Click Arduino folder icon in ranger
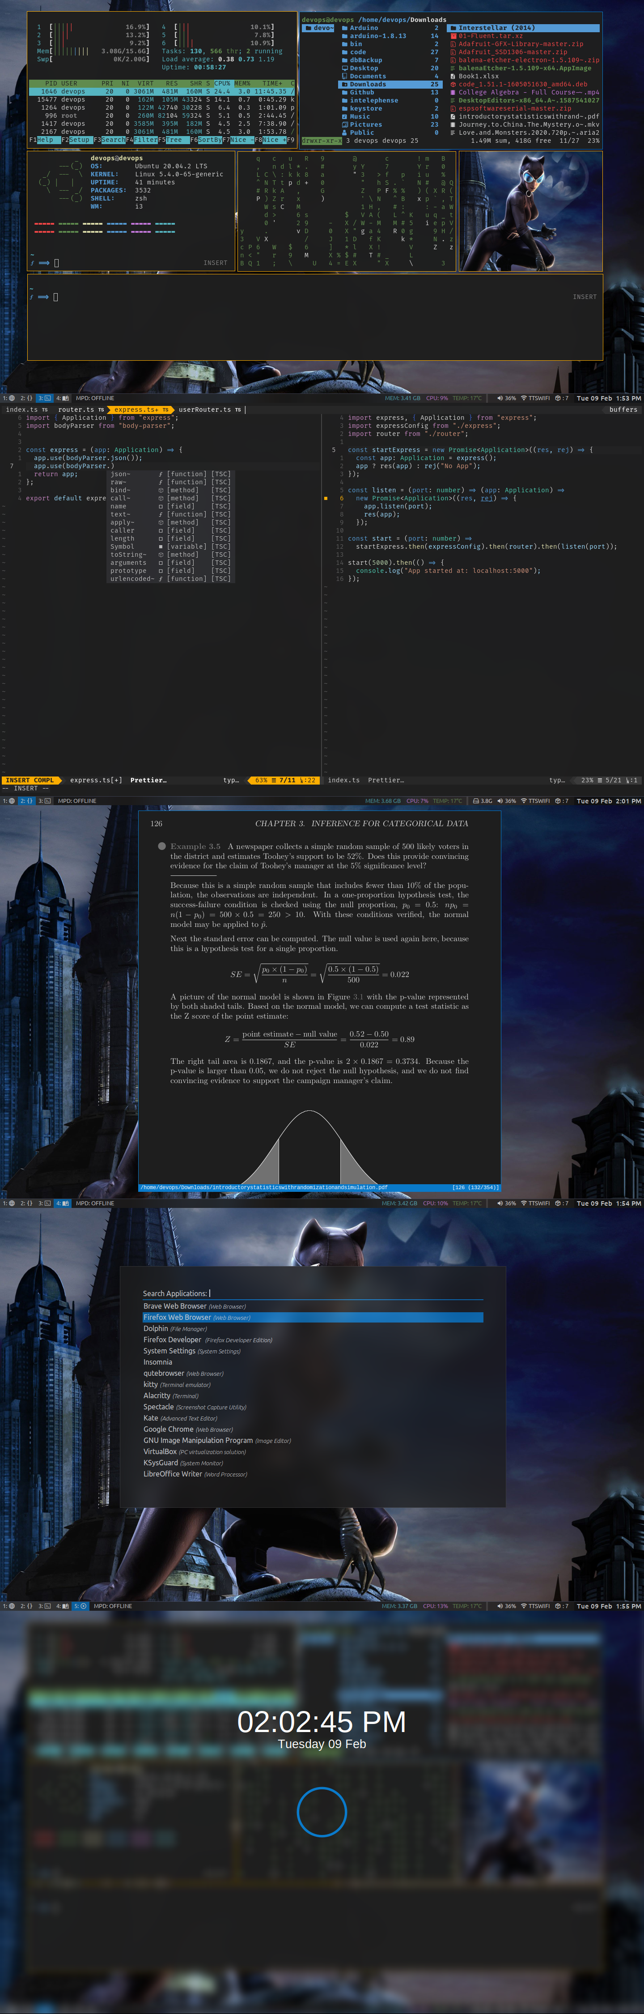This screenshot has height=2014, width=644. point(345,28)
